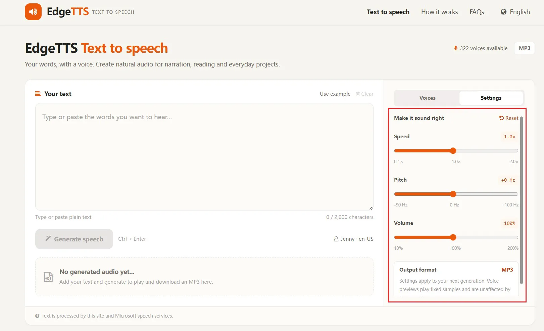The image size is (544, 331).
Task: Click the 200% volume scale label
Action: tap(513, 248)
